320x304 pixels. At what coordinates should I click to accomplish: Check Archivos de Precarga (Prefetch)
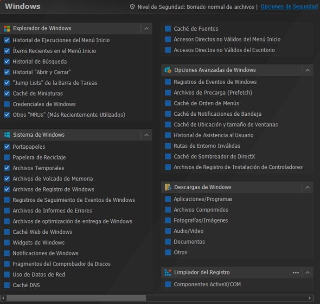[x=168, y=93]
